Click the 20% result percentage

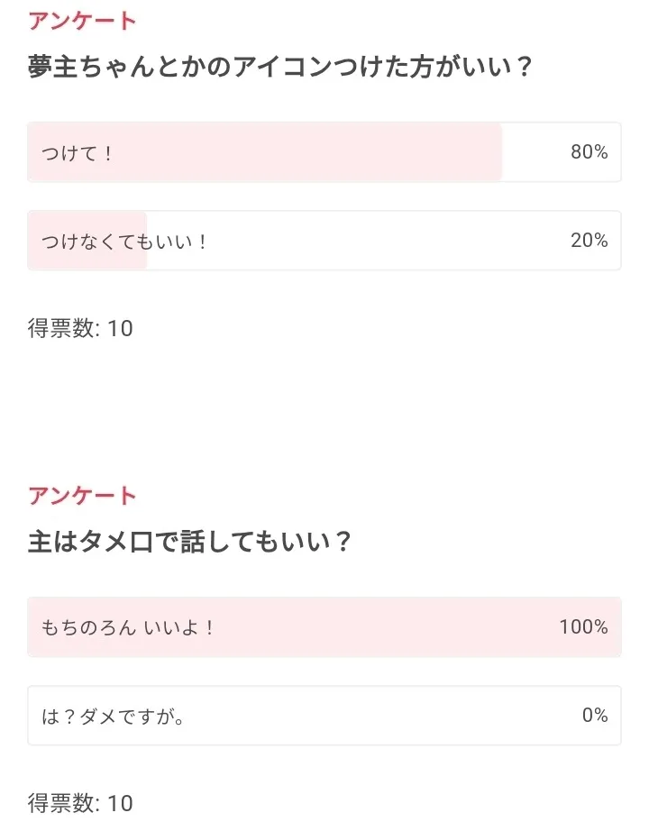click(589, 241)
